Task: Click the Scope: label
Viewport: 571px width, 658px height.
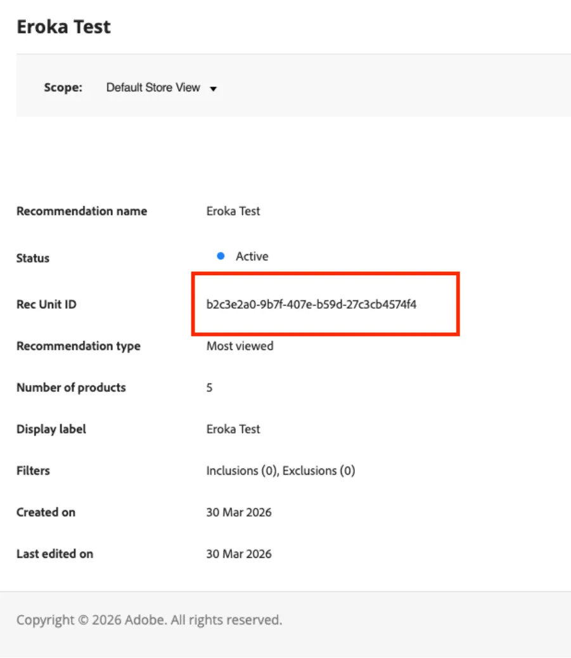Action: [x=63, y=87]
